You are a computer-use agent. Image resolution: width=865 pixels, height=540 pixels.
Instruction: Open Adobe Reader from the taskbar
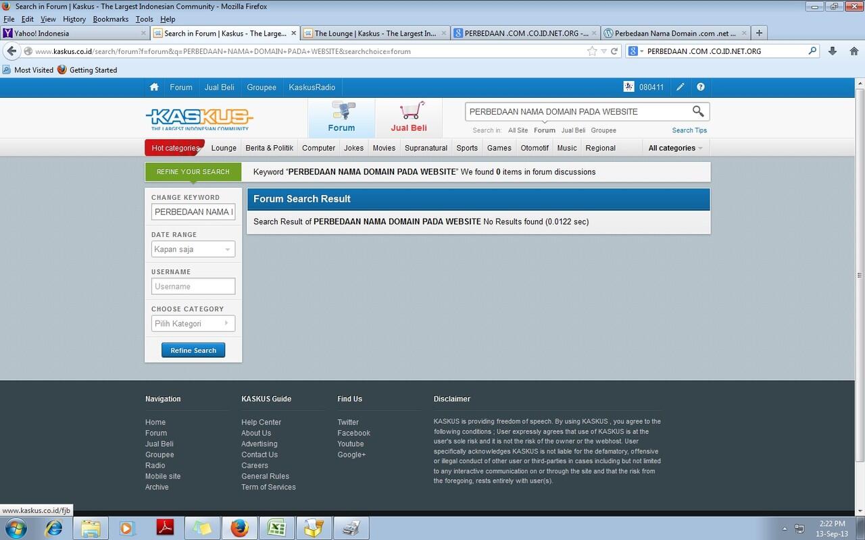tap(165, 528)
